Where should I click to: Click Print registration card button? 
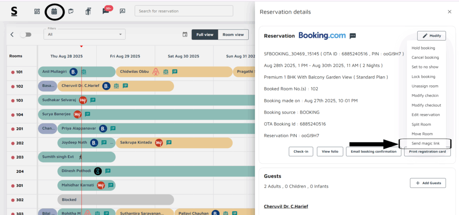(x=427, y=152)
